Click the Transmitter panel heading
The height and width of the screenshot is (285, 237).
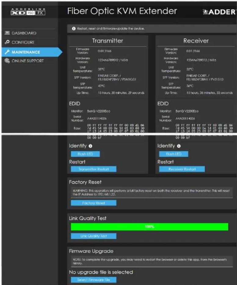click(x=108, y=41)
